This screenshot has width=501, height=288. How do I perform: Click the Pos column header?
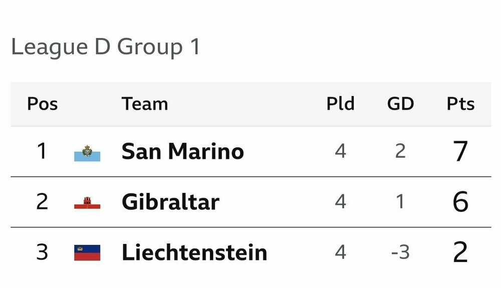(x=42, y=104)
